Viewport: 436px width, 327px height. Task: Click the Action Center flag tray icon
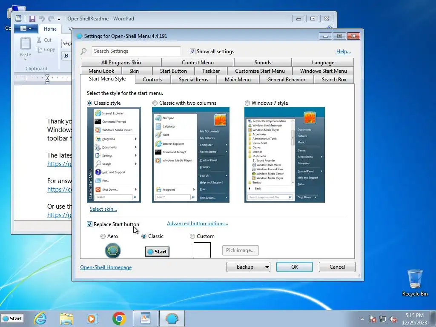click(x=372, y=319)
